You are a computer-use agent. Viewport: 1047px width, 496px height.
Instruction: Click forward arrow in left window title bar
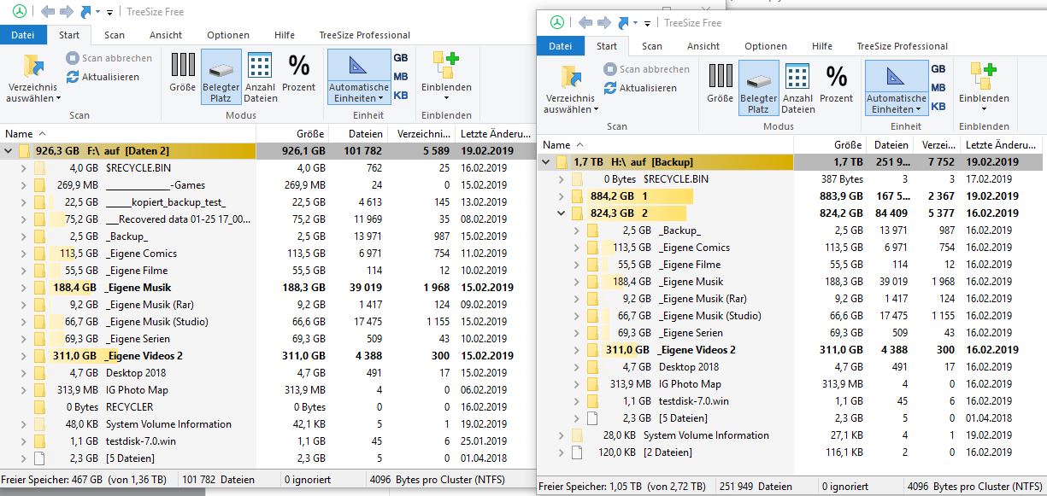click(x=65, y=12)
